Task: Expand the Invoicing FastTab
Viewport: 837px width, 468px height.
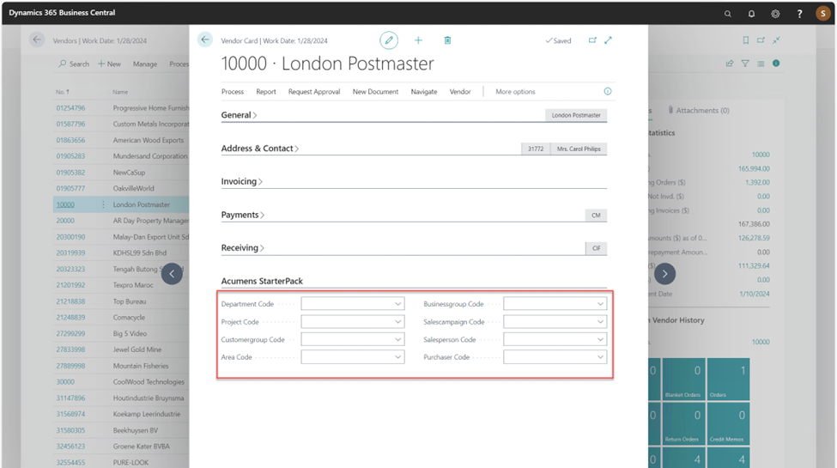Action: (241, 182)
